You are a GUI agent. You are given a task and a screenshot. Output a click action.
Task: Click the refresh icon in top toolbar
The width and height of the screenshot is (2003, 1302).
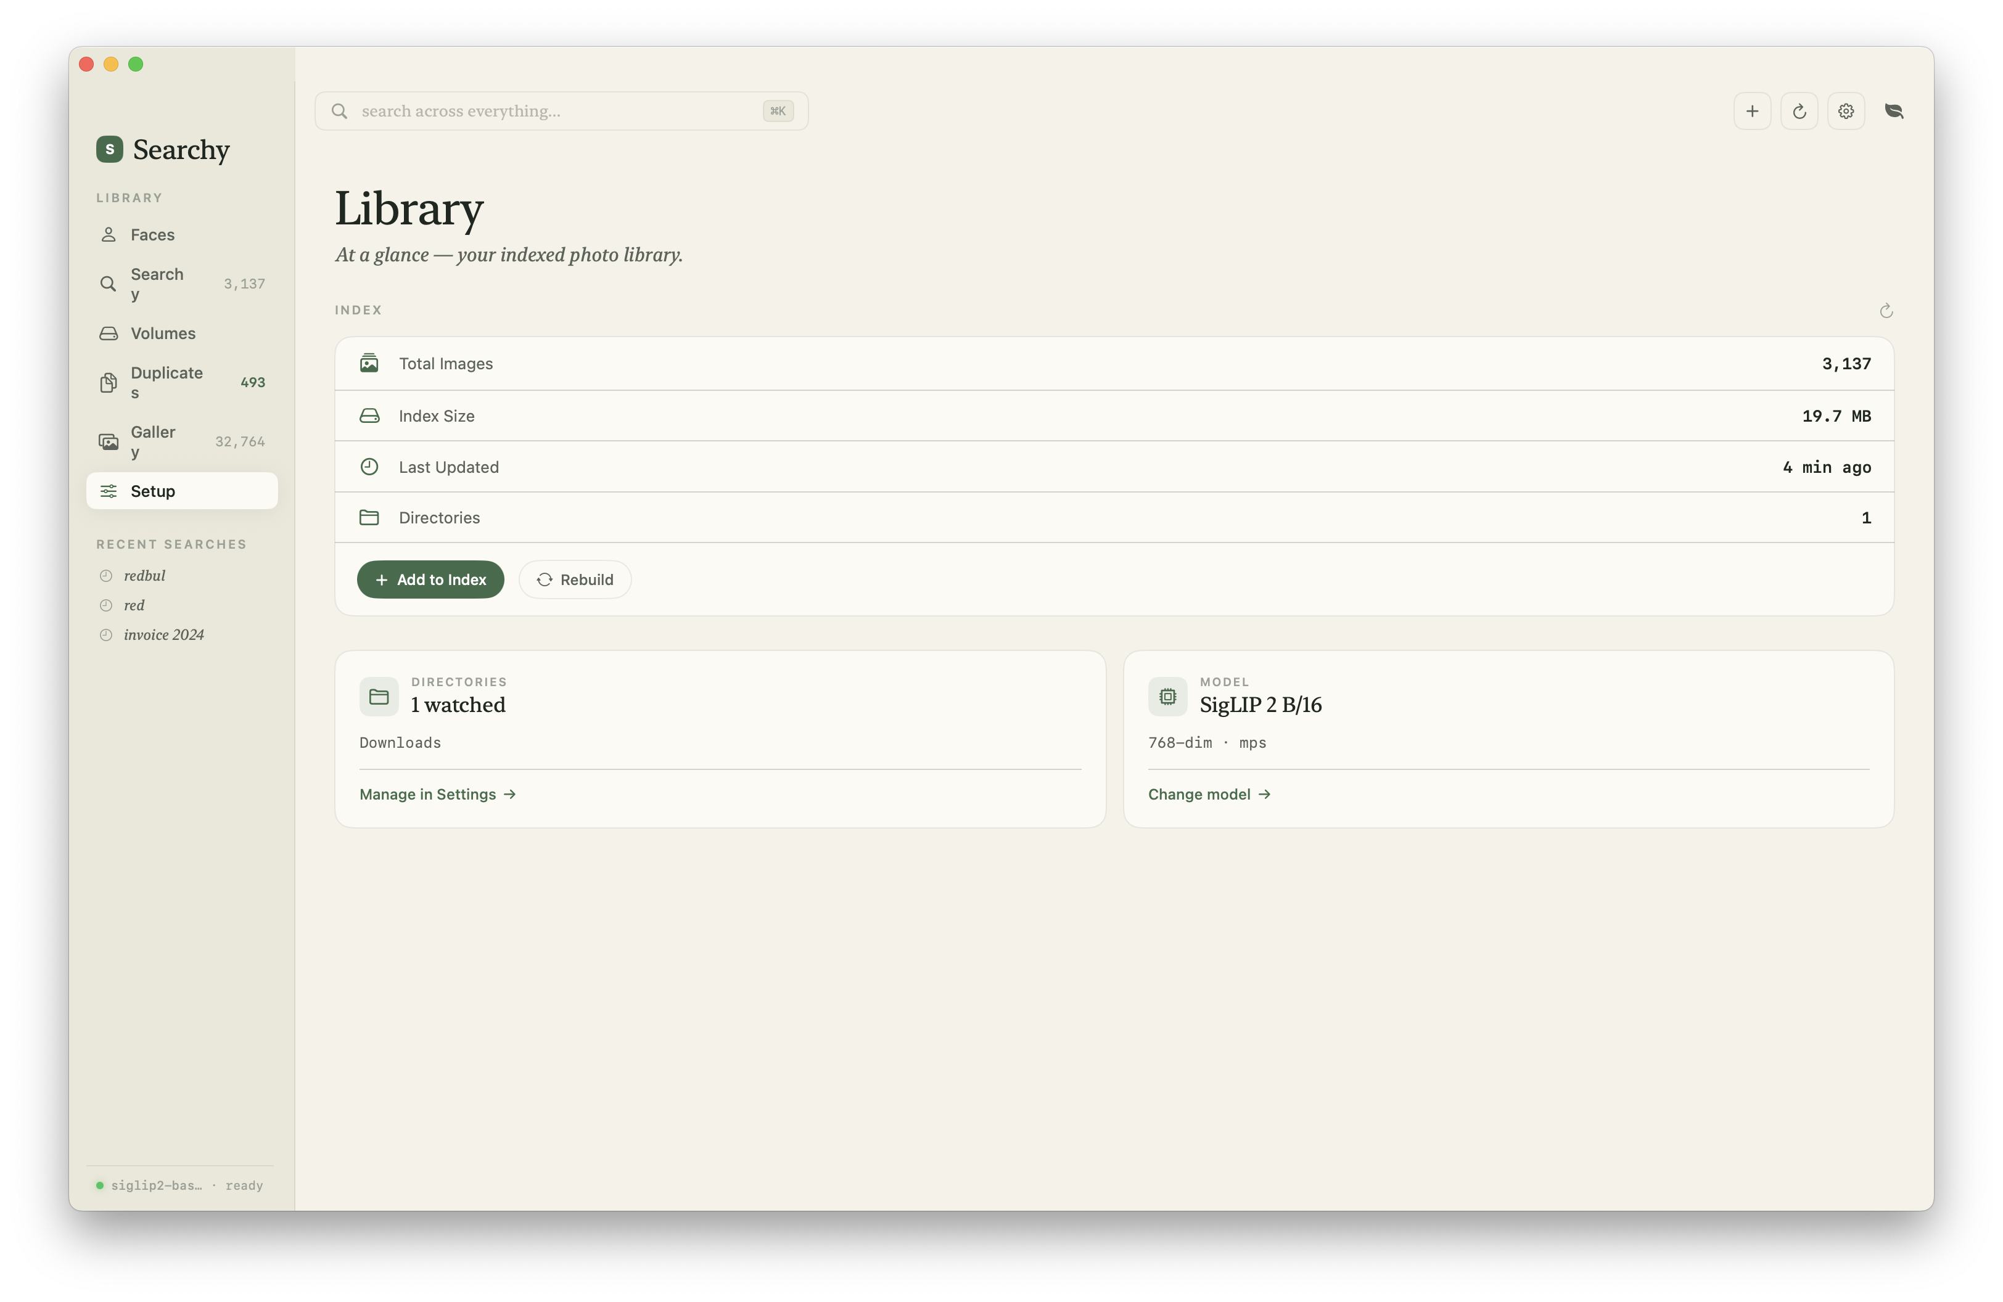1799,111
